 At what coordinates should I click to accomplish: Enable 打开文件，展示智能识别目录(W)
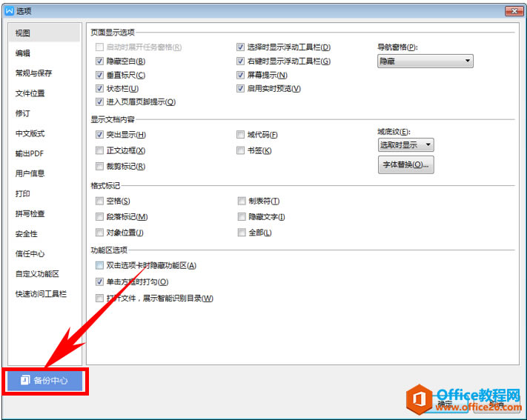(99, 298)
